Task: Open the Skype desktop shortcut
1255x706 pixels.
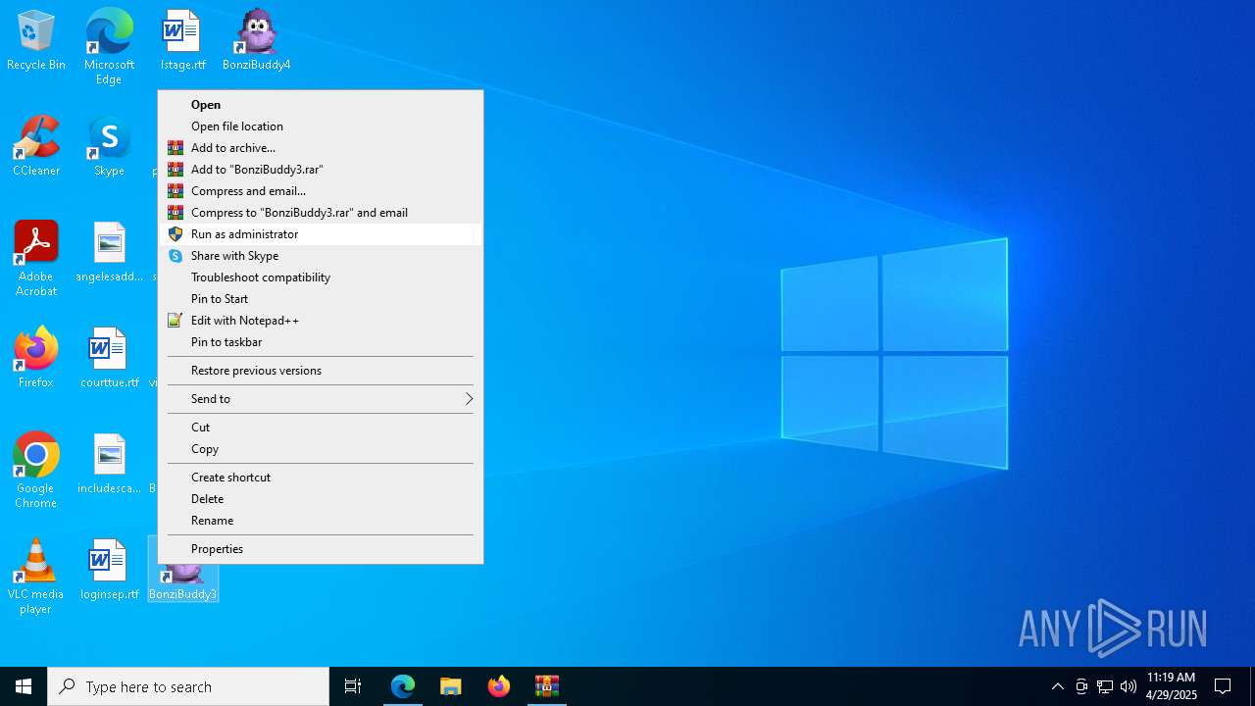Action: [109, 147]
